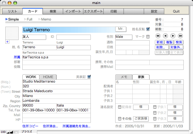Open the ご家族様 dropdown
Screen dimensions: 193x134
click(x=141, y=119)
